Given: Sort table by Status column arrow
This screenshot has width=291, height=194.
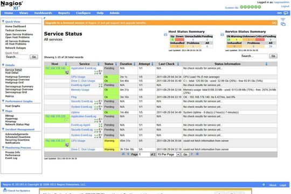Looking at the screenshot, I should pos(116,64).
